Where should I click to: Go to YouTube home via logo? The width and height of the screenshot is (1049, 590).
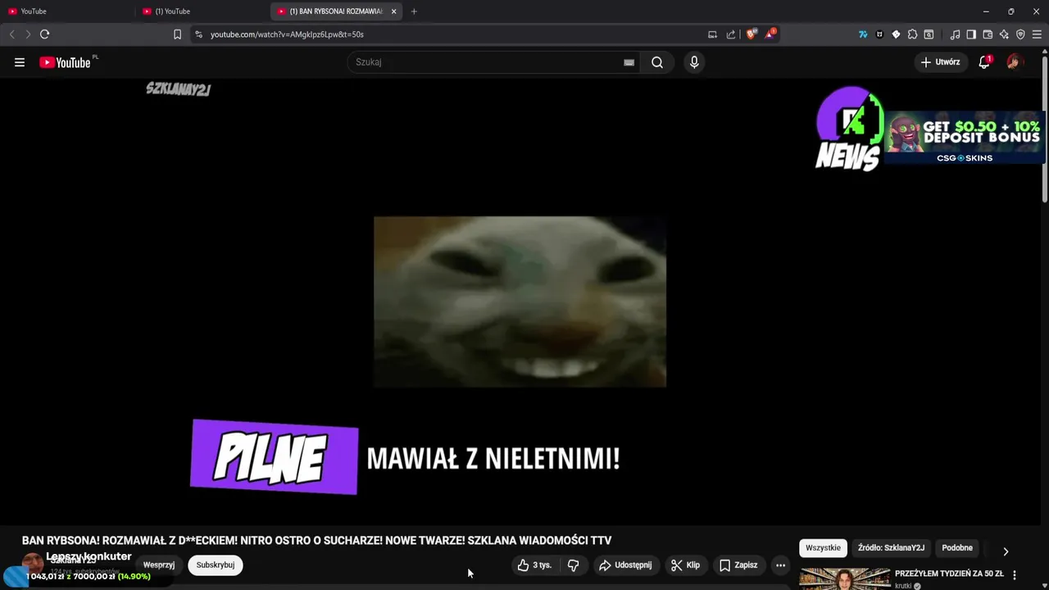pyautogui.click(x=65, y=62)
